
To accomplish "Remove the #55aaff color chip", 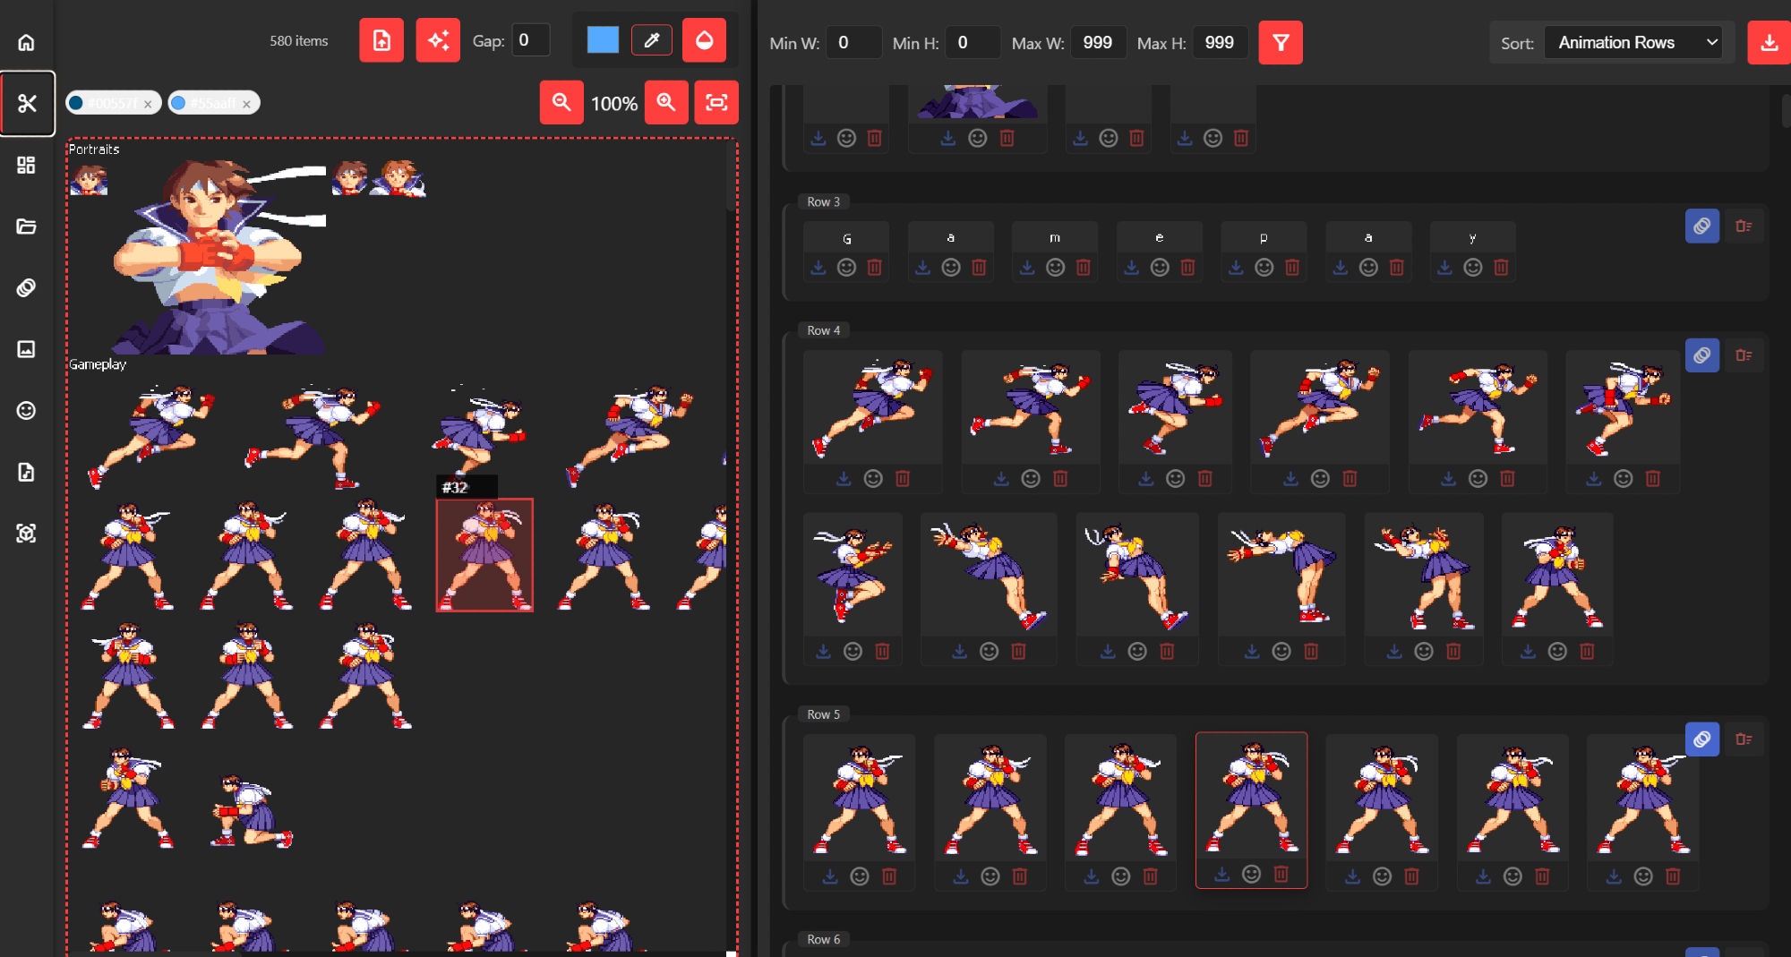I will [246, 104].
